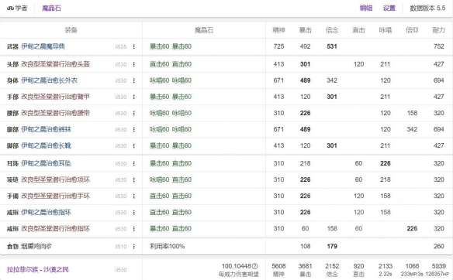Open the 手部 row three-dot menu
The width and height of the screenshot is (453, 280).
point(134,97)
